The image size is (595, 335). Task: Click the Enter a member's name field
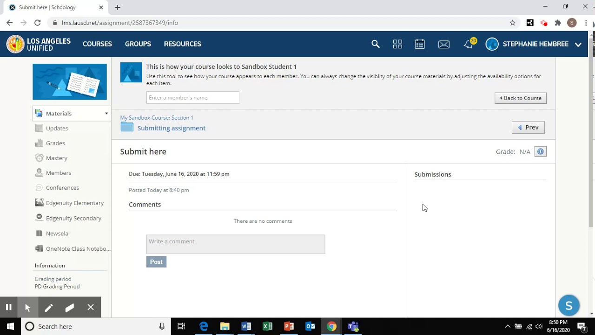192,98
